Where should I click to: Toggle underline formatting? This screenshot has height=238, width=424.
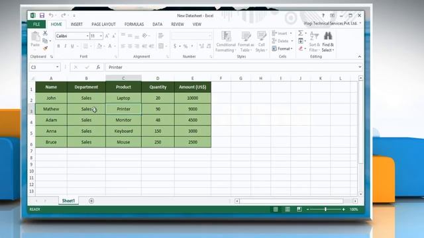(x=72, y=46)
